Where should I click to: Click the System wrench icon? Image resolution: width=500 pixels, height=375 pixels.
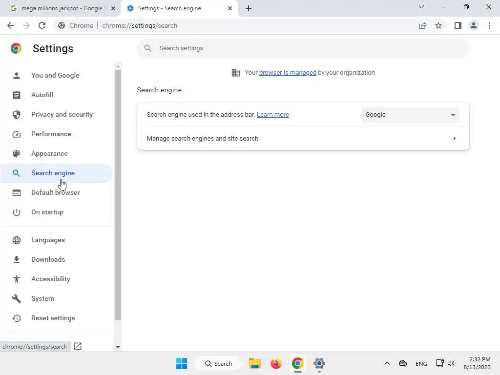(17, 299)
